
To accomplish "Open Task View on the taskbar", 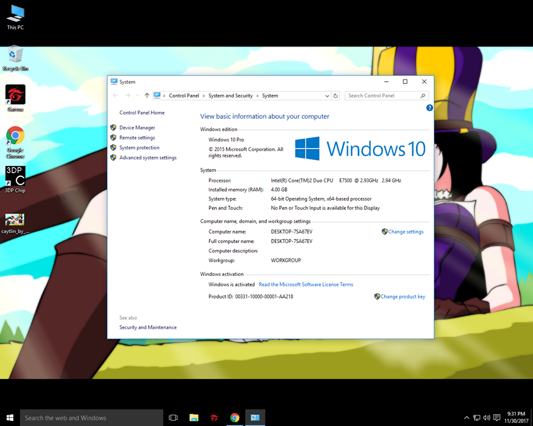I will pyautogui.click(x=173, y=418).
